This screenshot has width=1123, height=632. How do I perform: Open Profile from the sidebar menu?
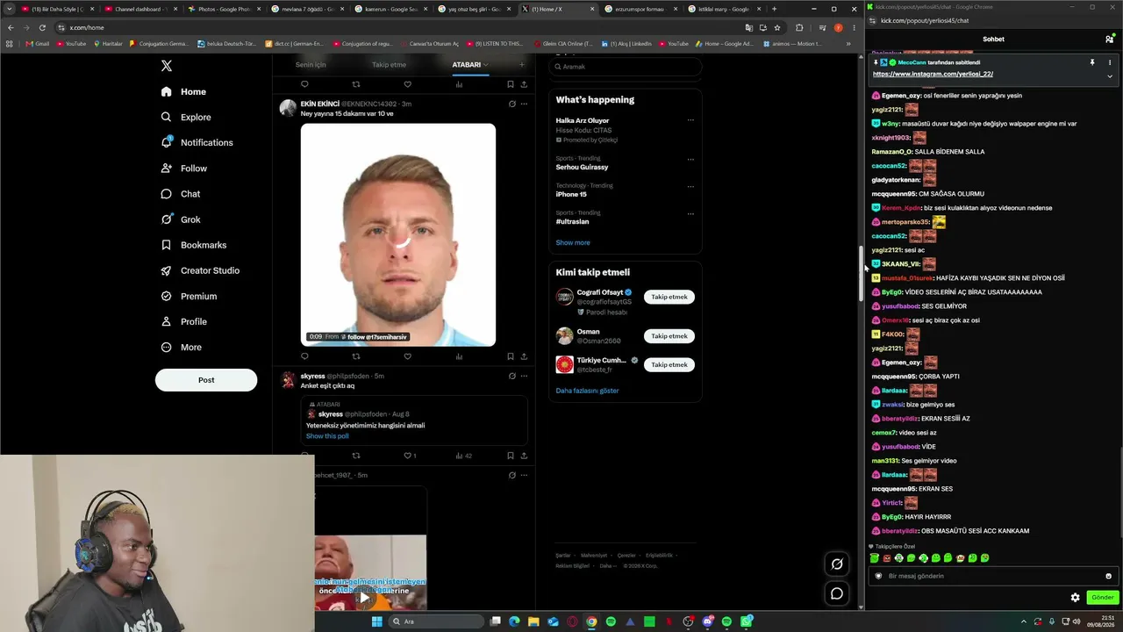click(x=184, y=322)
